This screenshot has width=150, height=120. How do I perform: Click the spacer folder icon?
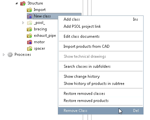[29, 48]
